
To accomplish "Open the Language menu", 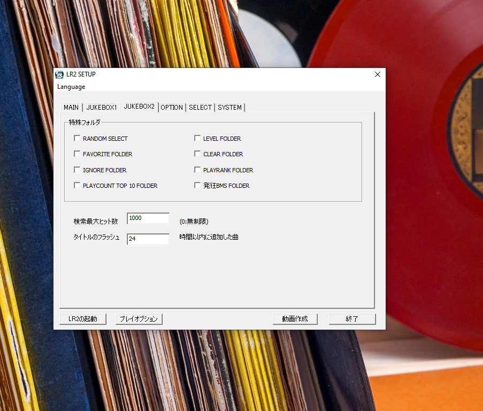I will [71, 87].
